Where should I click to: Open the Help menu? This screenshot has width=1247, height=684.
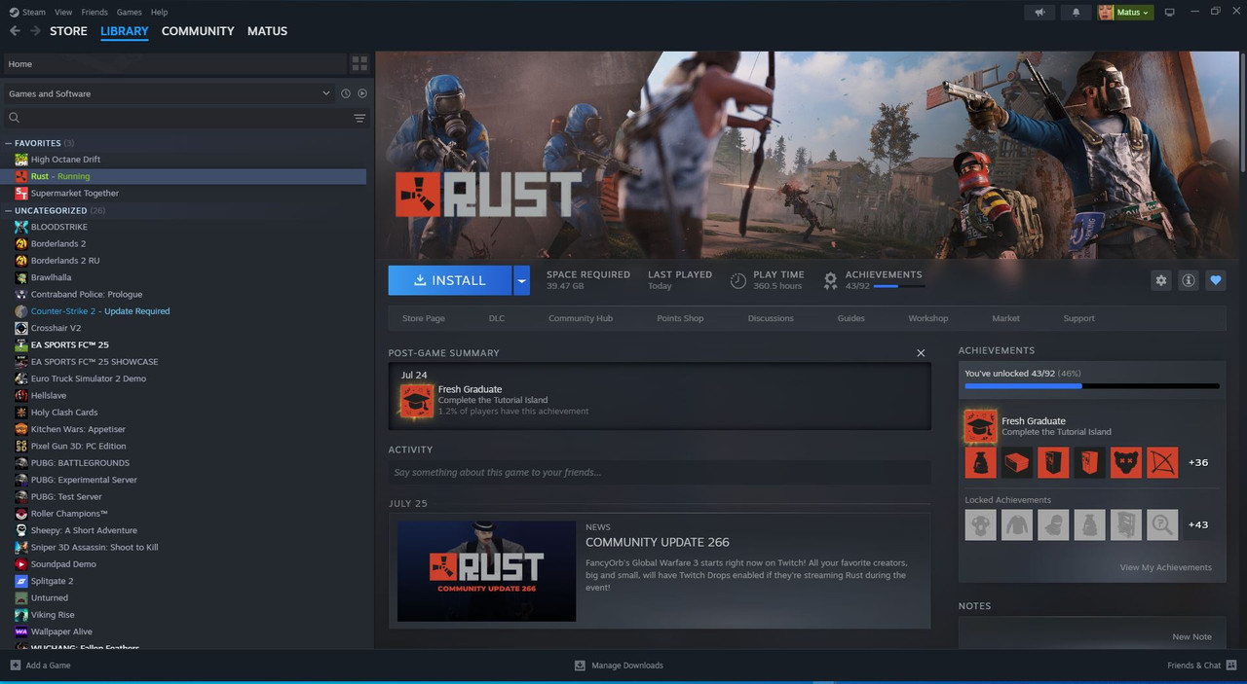point(159,13)
